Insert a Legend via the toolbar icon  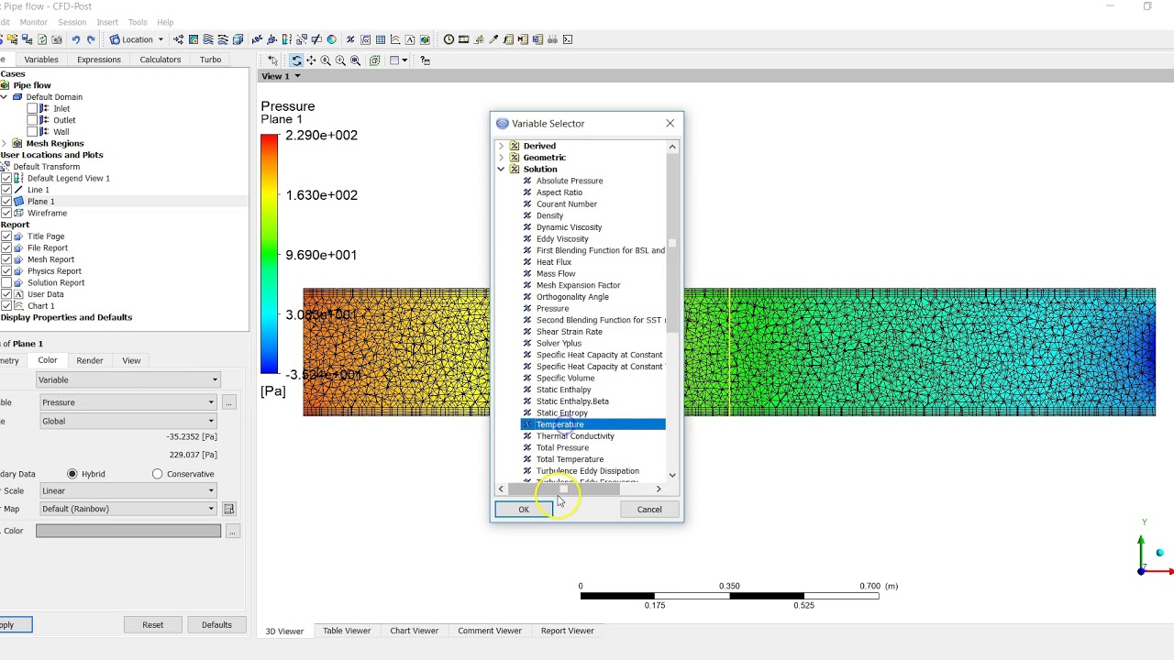(x=287, y=39)
